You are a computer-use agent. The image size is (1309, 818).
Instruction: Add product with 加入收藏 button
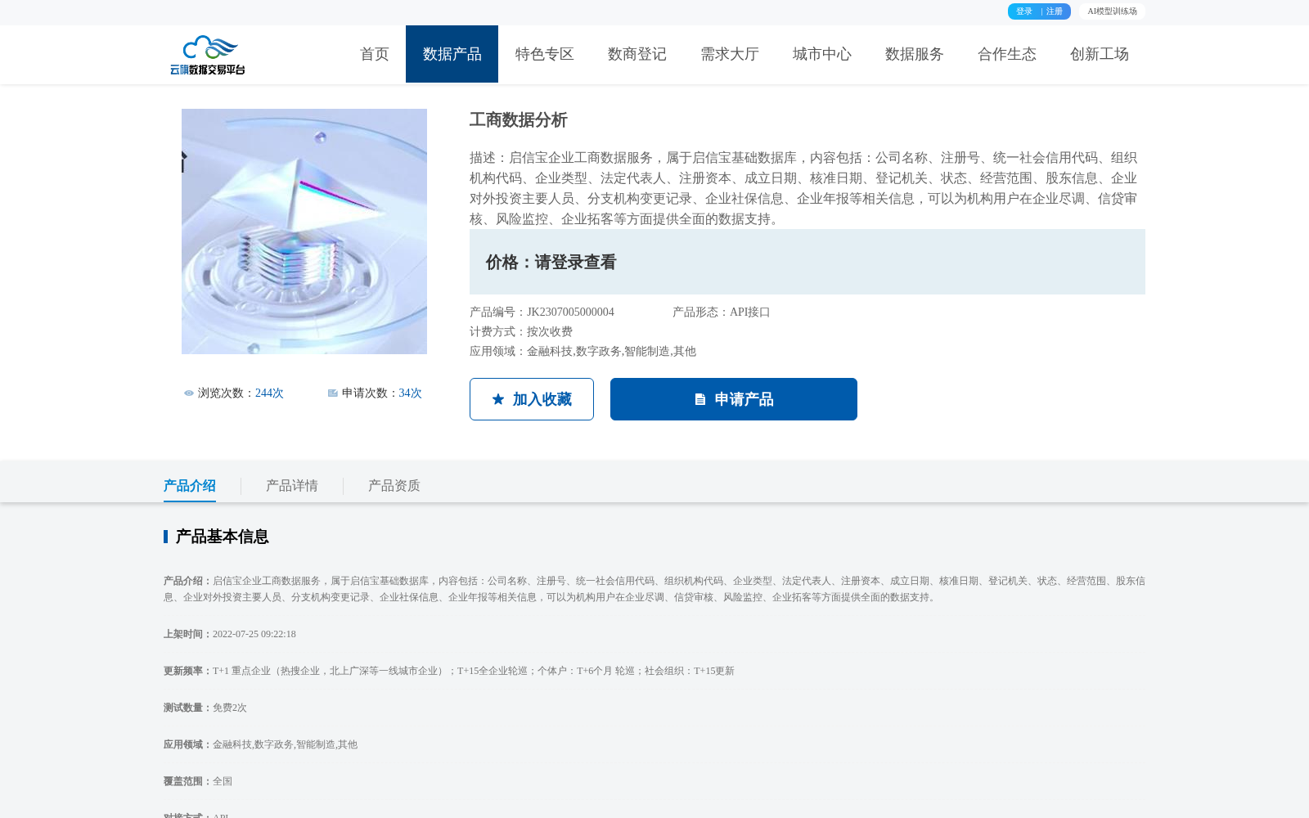coord(532,399)
